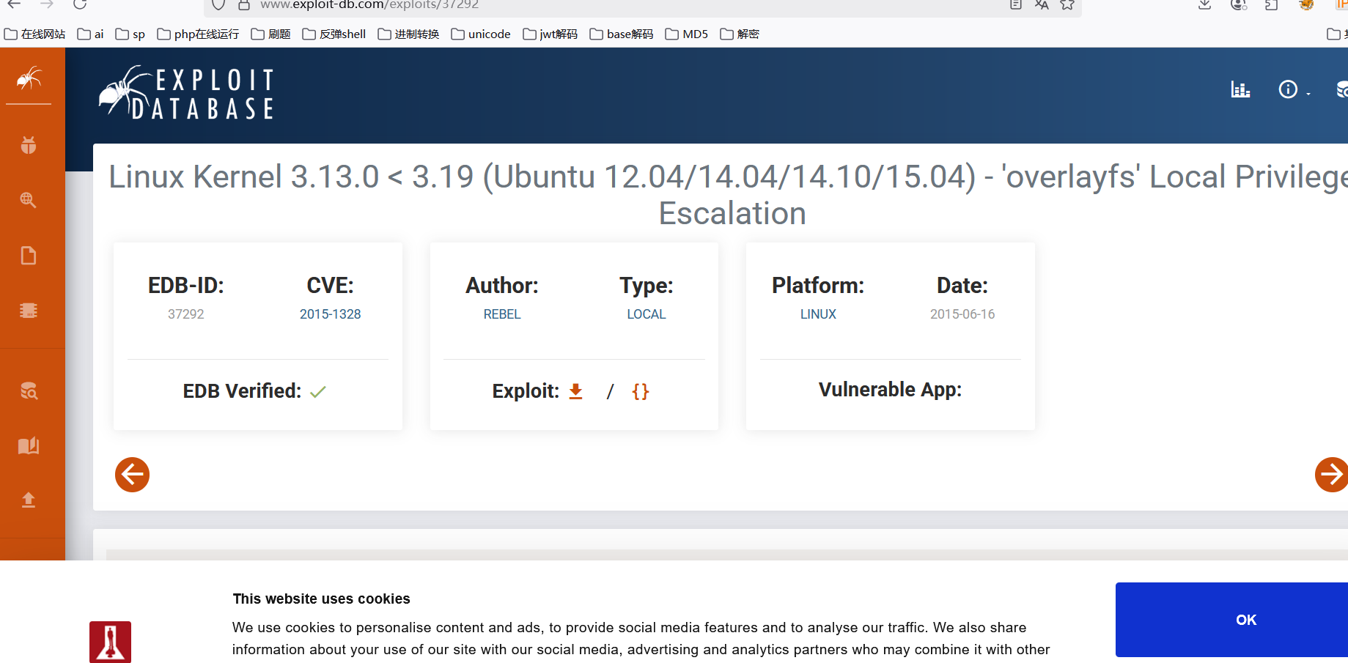The width and height of the screenshot is (1348, 663).
Task: Toggle reader view icon in address bar
Action: click(1016, 4)
